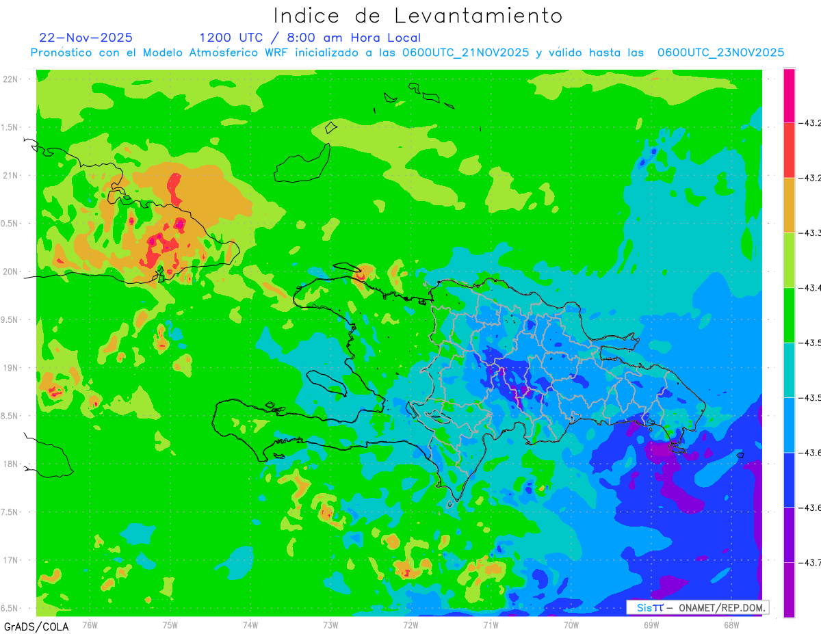Click the "74W" longitude label
Image resolution: width=821 pixels, height=634 pixels.
tap(250, 624)
